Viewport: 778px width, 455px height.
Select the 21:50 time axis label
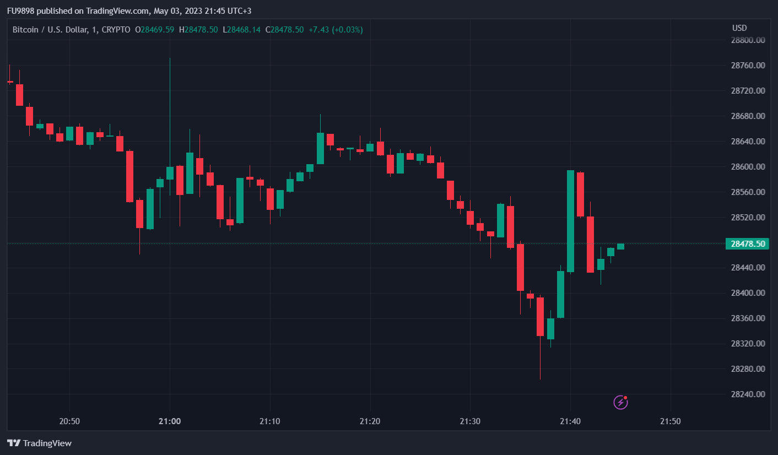670,421
